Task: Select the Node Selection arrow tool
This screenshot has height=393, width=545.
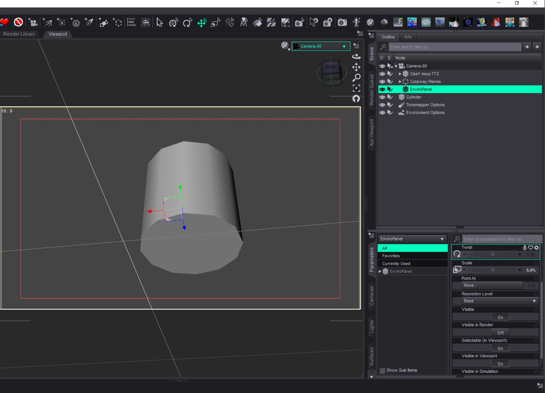Action: (160, 23)
